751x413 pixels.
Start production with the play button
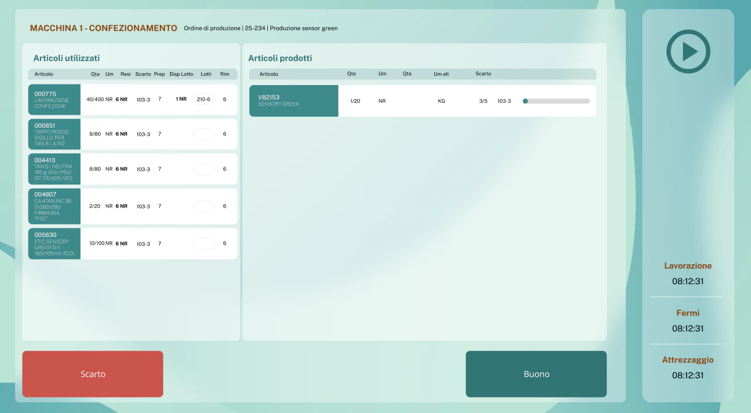pos(688,51)
